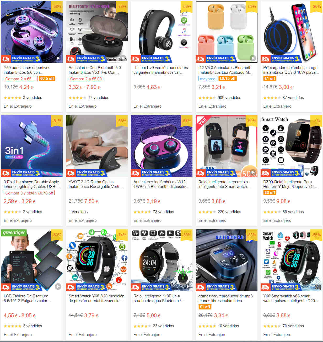Click the Bluetooth 5.0 car mp3 player image

click(x=227, y=260)
